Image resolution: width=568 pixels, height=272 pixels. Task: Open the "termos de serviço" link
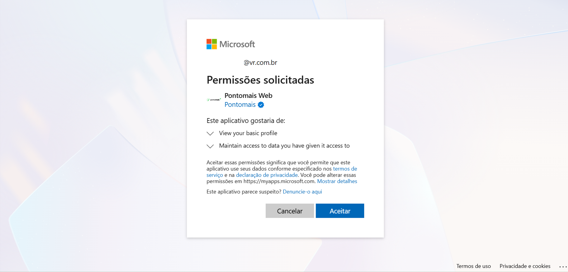click(345, 169)
